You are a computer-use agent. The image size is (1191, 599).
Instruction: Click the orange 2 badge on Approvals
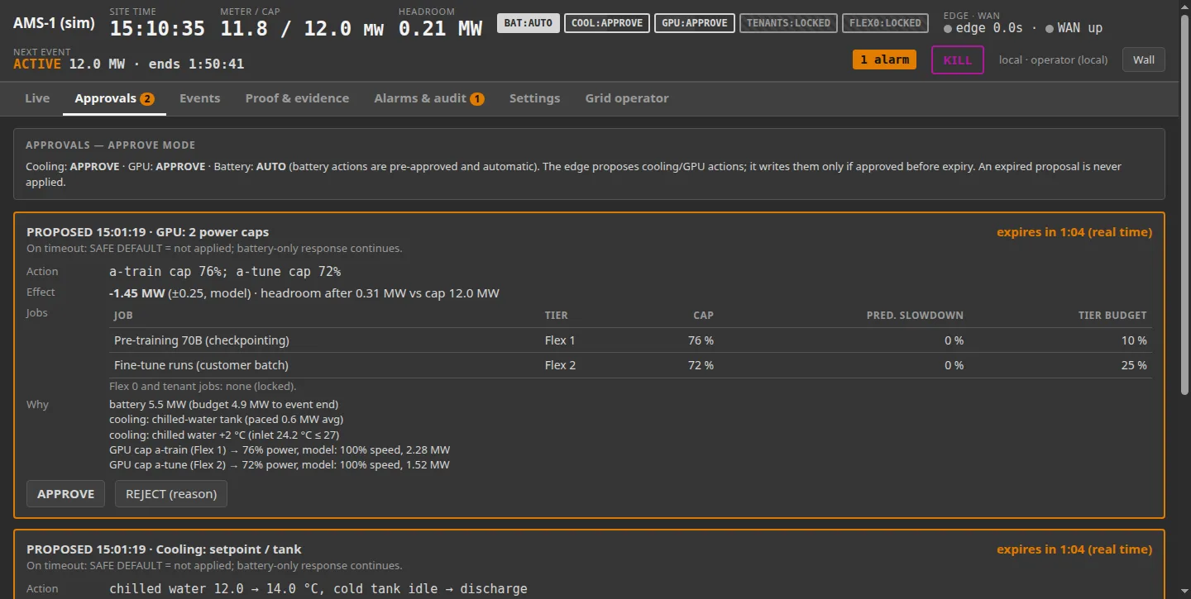coord(147,99)
